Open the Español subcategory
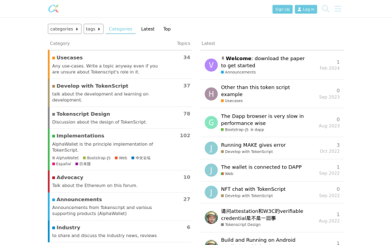The image size is (392, 245). pyautogui.click(x=61, y=164)
